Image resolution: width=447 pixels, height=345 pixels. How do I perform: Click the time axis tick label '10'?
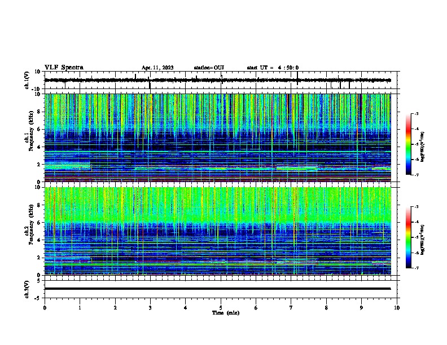397,308
